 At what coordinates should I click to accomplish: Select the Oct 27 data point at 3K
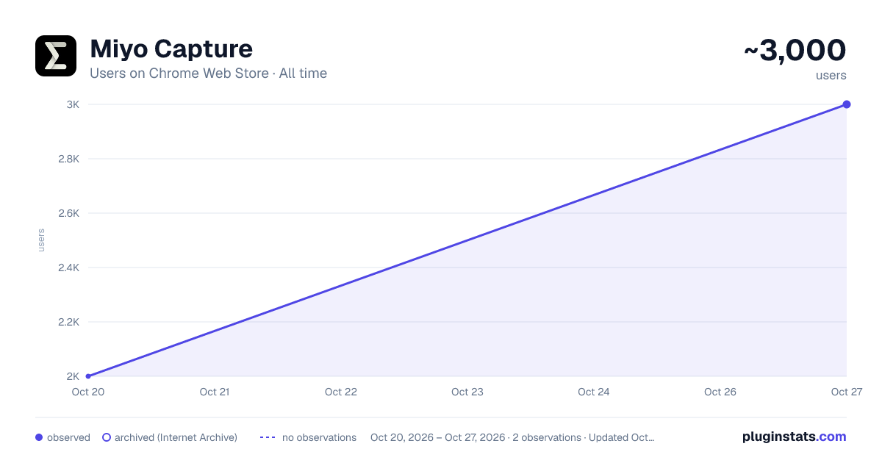tap(847, 104)
